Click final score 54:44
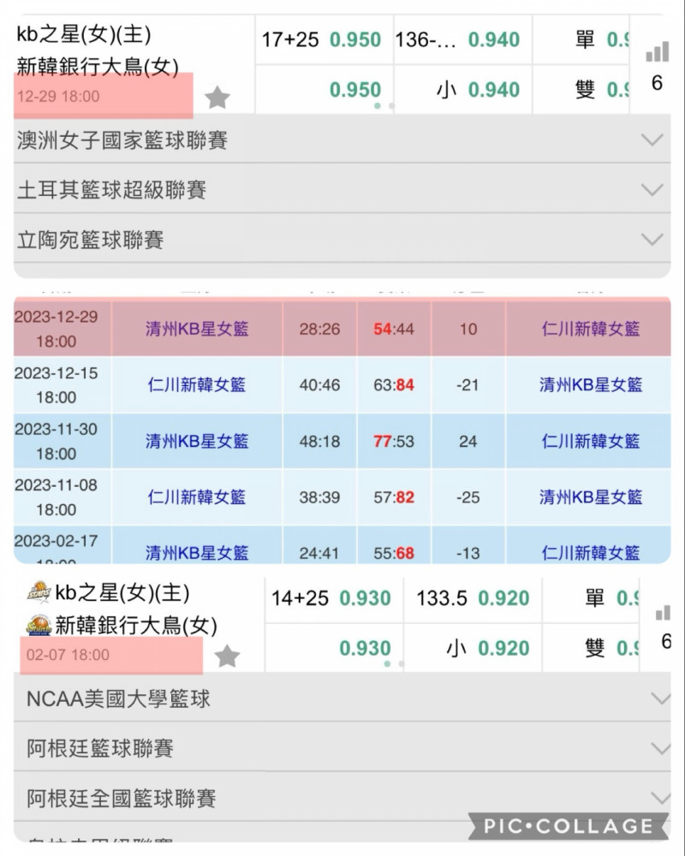Viewport: 685px width, 856px height. (394, 329)
